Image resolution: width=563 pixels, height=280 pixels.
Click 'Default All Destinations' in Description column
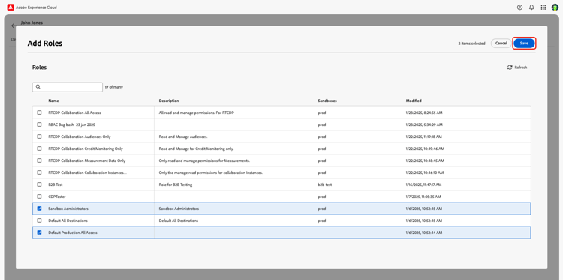pyautogui.click(x=179, y=221)
